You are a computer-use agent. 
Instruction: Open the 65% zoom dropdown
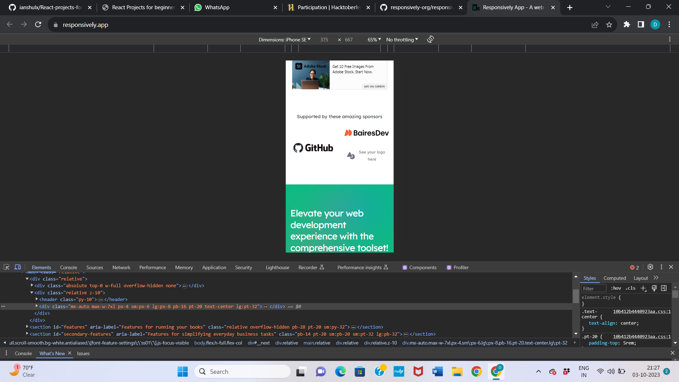374,40
